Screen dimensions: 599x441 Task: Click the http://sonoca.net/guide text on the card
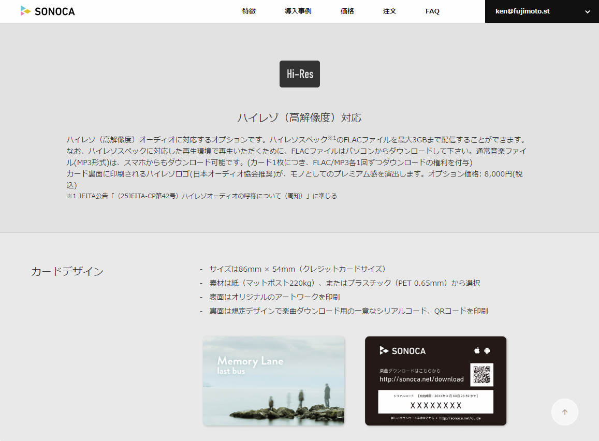pos(460,418)
